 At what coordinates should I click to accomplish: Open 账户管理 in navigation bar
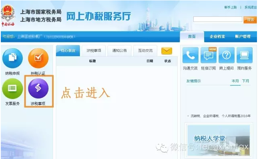tap(243, 36)
